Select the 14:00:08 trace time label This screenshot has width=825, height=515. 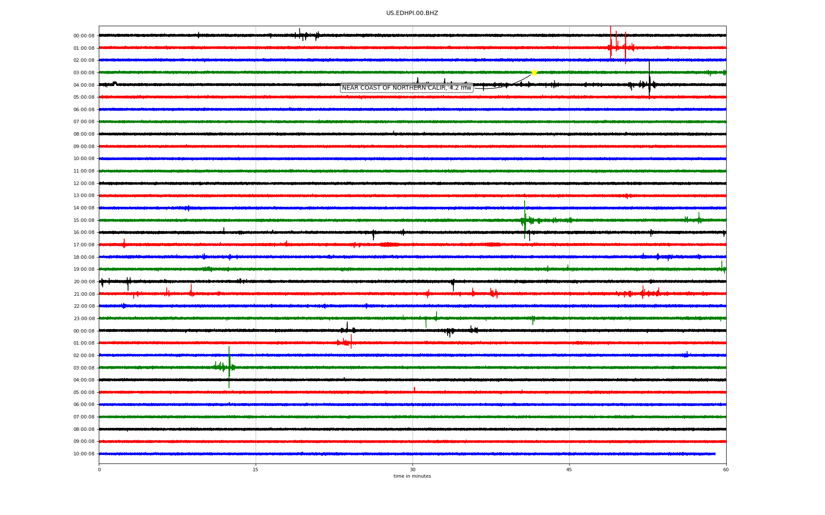tap(84, 208)
